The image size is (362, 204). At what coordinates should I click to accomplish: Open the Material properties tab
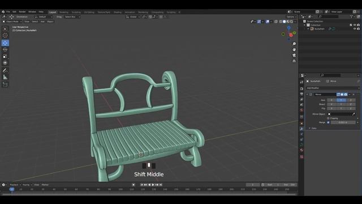tap(301, 150)
